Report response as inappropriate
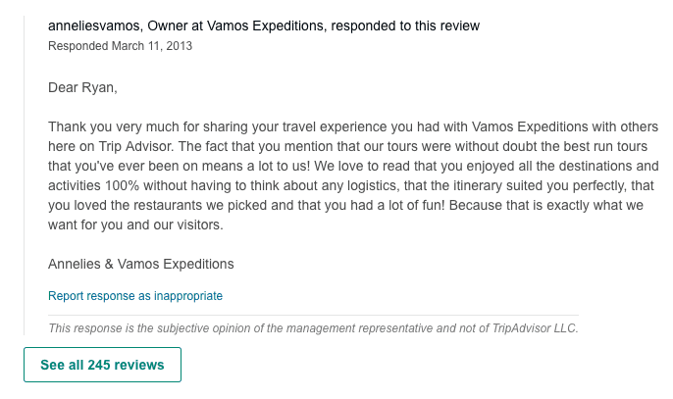This screenshot has height=399, width=673. click(135, 295)
